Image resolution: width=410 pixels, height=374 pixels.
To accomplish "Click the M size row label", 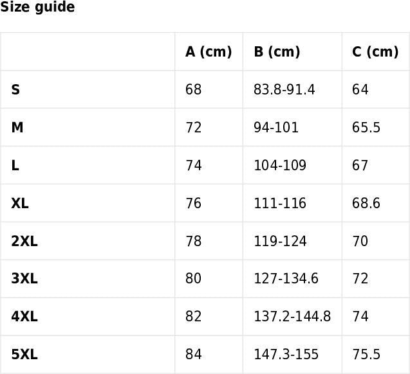I will [17, 128].
